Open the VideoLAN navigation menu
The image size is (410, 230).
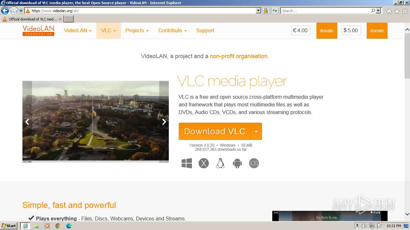(78, 31)
